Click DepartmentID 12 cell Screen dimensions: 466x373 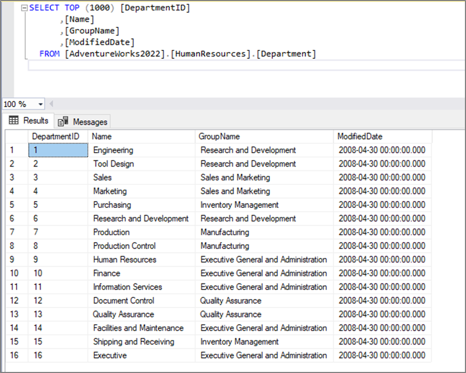point(58,301)
